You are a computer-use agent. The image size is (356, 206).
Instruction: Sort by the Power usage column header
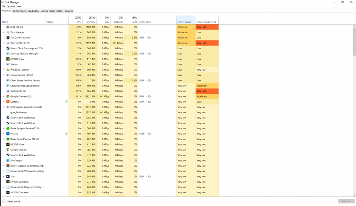186,20
